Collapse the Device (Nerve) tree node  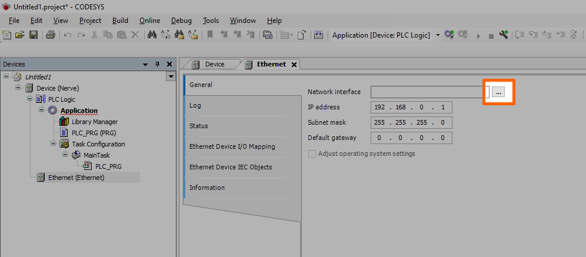point(18,88)
